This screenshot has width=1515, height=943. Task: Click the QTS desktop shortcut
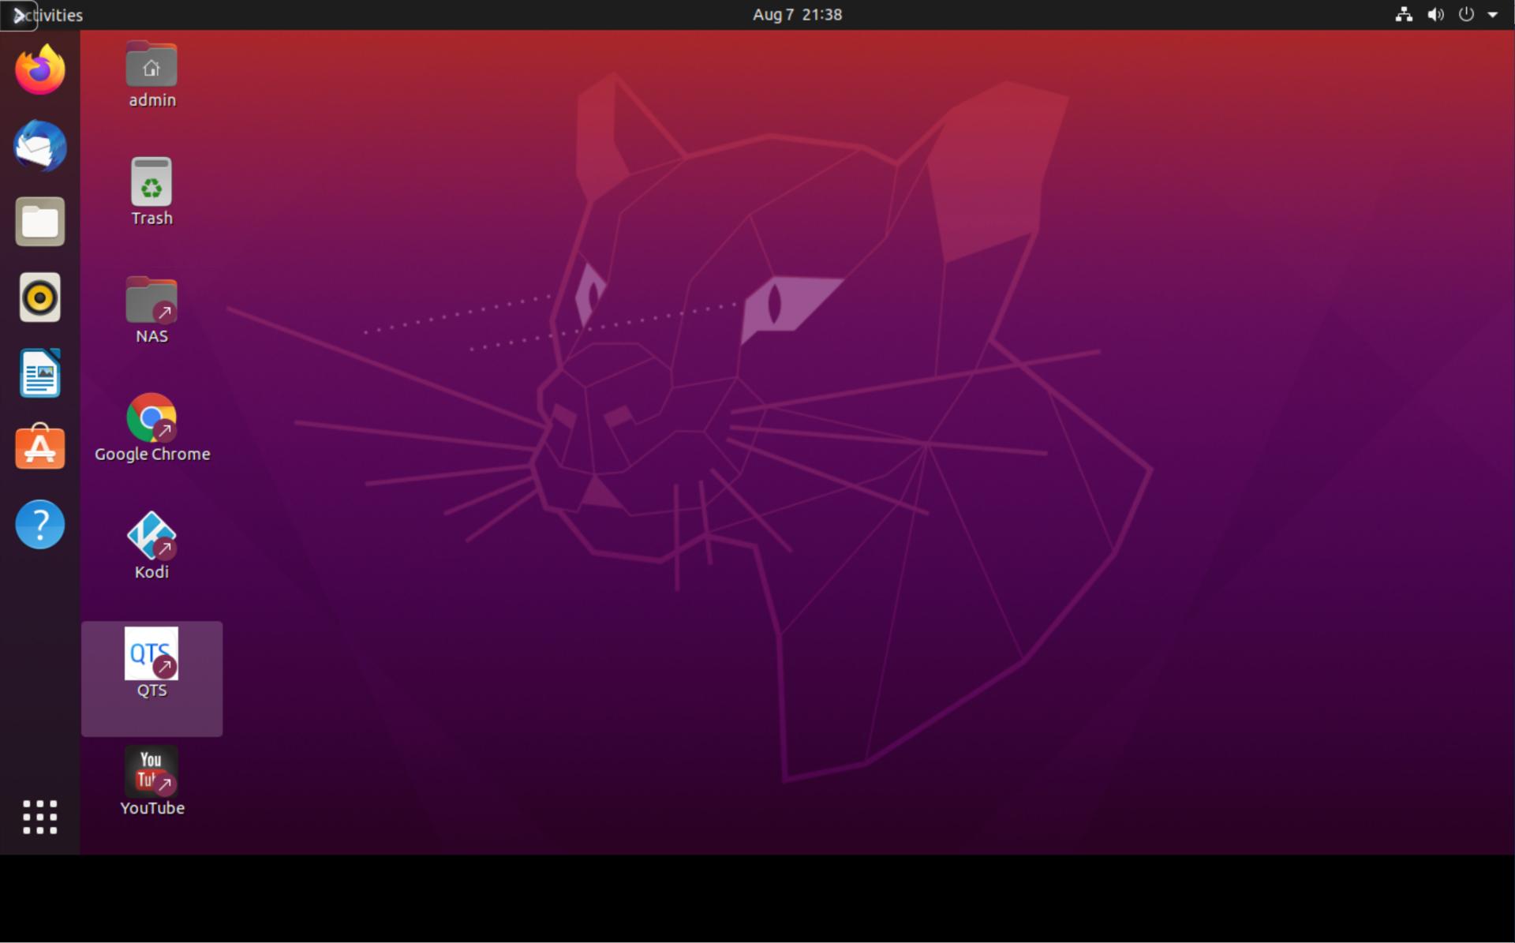[151, 655]
